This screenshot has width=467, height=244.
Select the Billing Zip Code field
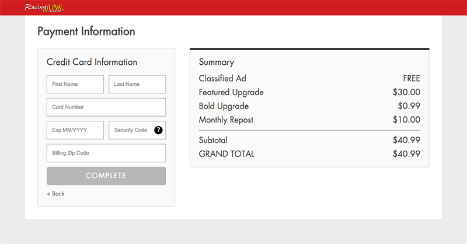(106, 153)
